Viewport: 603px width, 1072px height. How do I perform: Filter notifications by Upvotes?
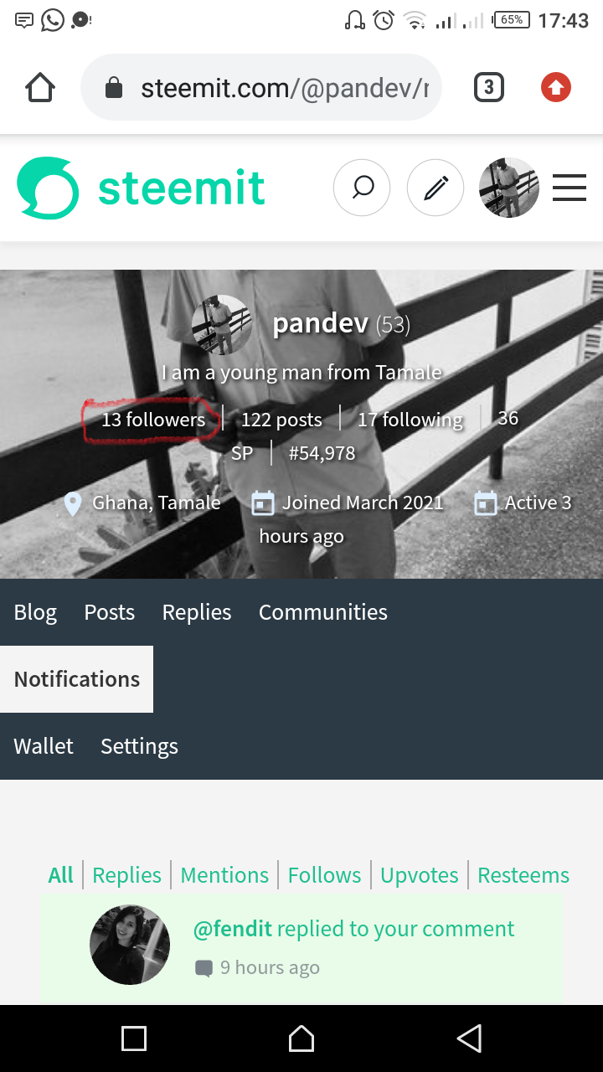(420, 875)
